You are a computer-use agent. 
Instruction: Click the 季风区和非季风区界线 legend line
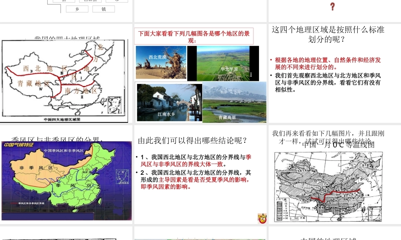(x=28, y=203)
